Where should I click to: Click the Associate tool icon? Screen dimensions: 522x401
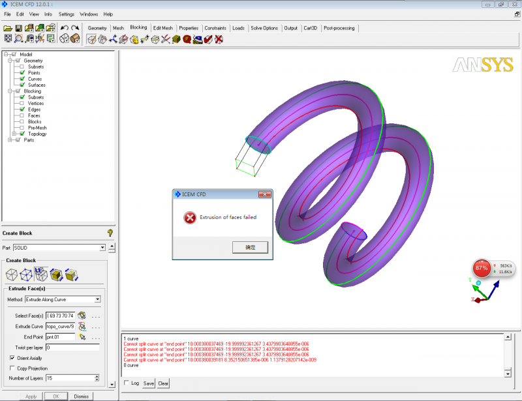tap(134, 40)
